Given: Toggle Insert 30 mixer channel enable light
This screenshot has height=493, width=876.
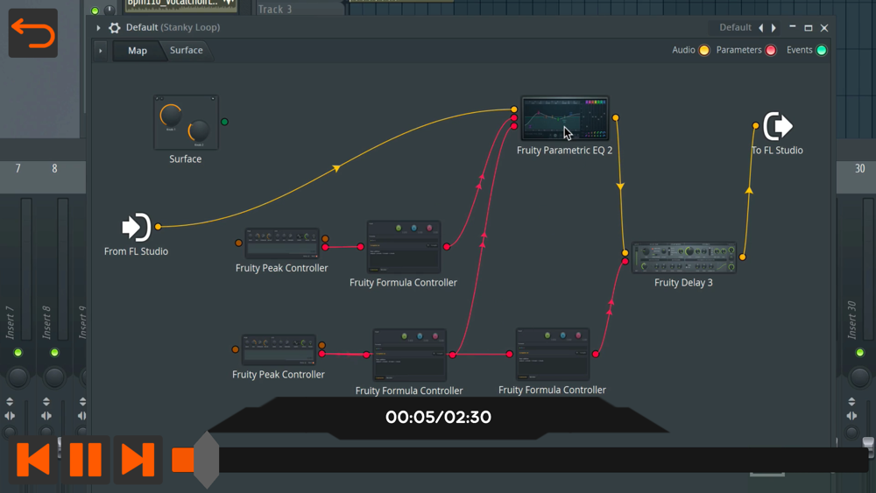Looking at the screenshot, I should coord(860,352).
